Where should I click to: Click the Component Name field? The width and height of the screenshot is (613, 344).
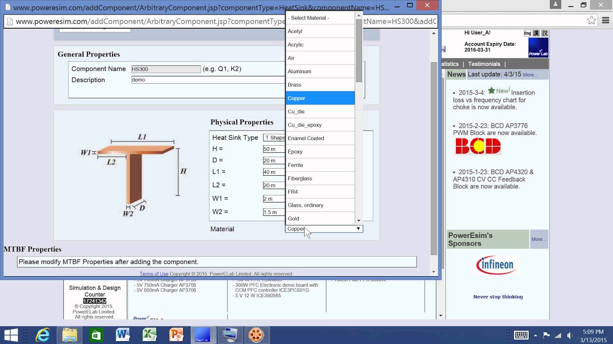coord(166,69)
